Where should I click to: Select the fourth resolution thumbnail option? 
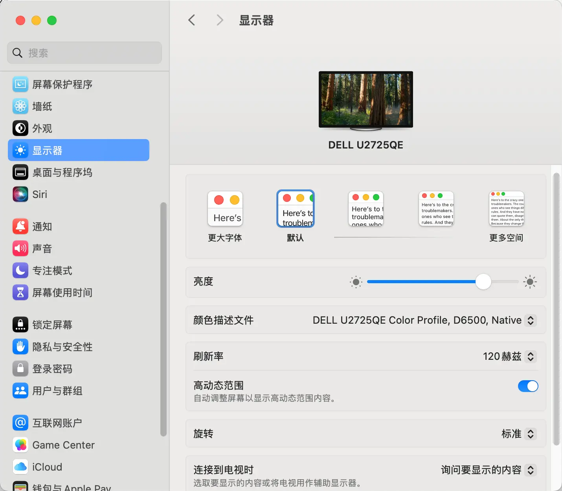pos(436,209)
